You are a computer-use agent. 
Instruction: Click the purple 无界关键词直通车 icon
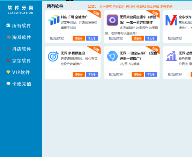[x=112, y=20]
